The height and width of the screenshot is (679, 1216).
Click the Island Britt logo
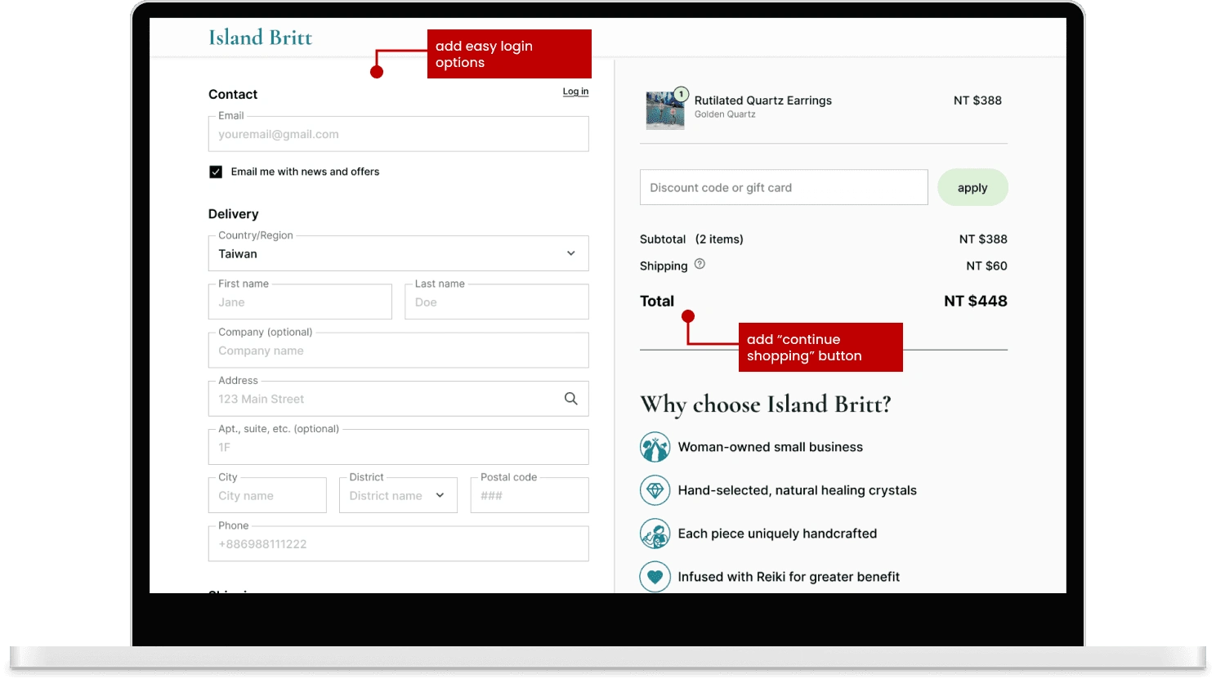[x=260, y=38]
